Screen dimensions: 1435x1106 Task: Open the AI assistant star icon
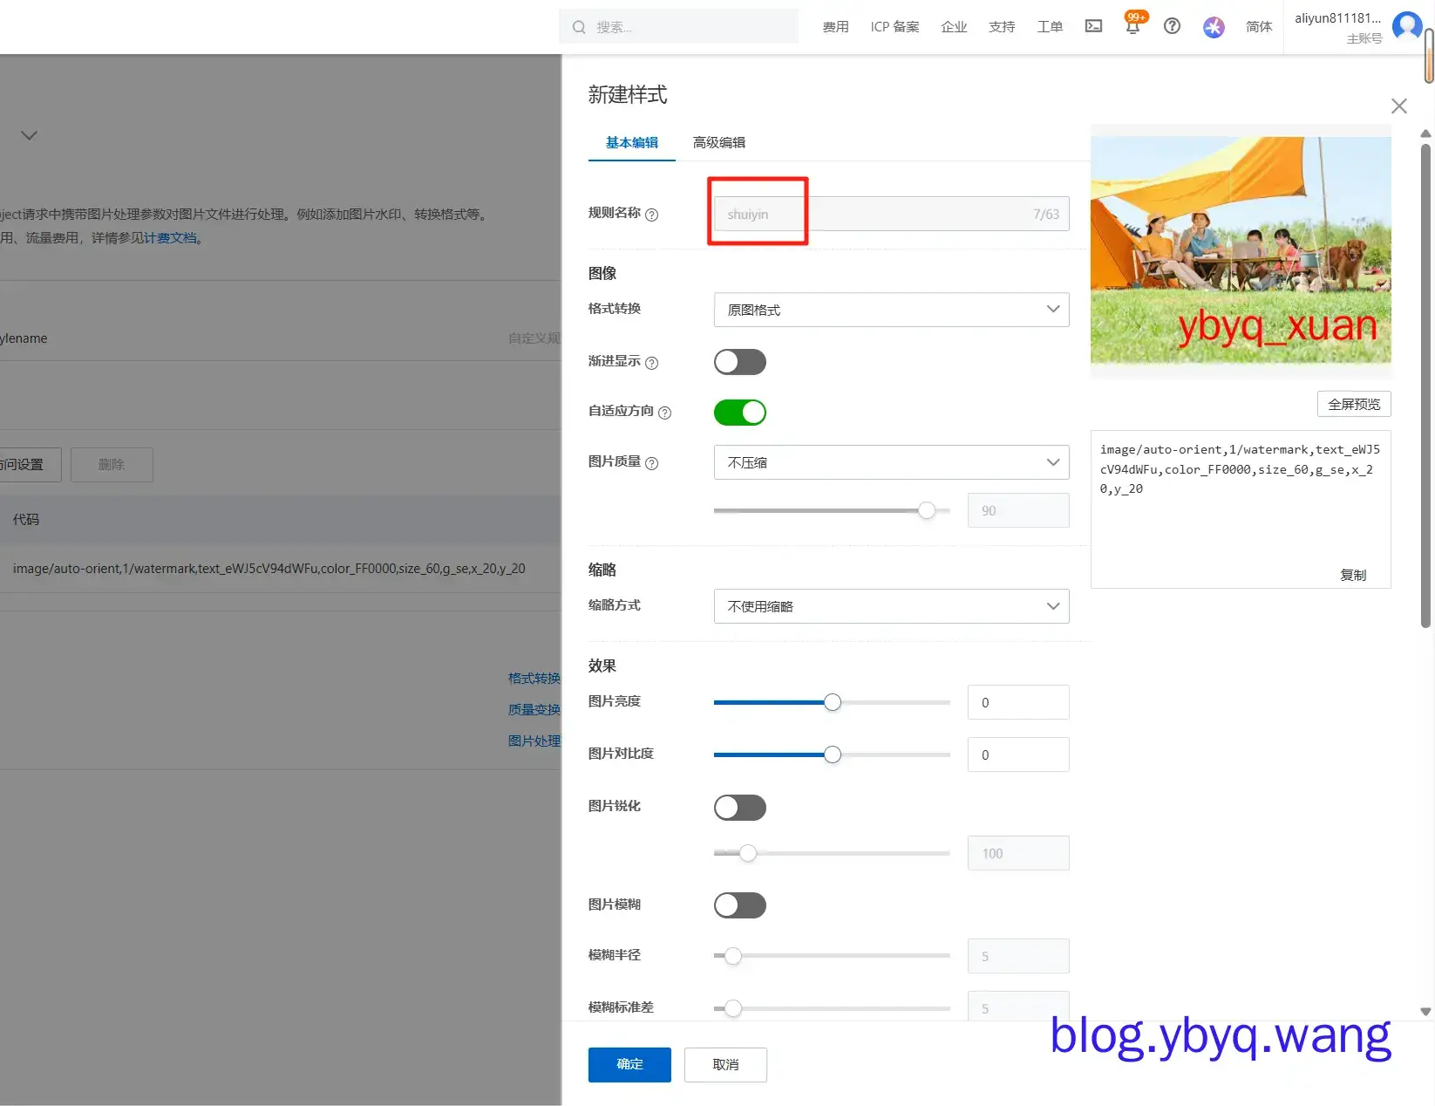point(1214,27)
